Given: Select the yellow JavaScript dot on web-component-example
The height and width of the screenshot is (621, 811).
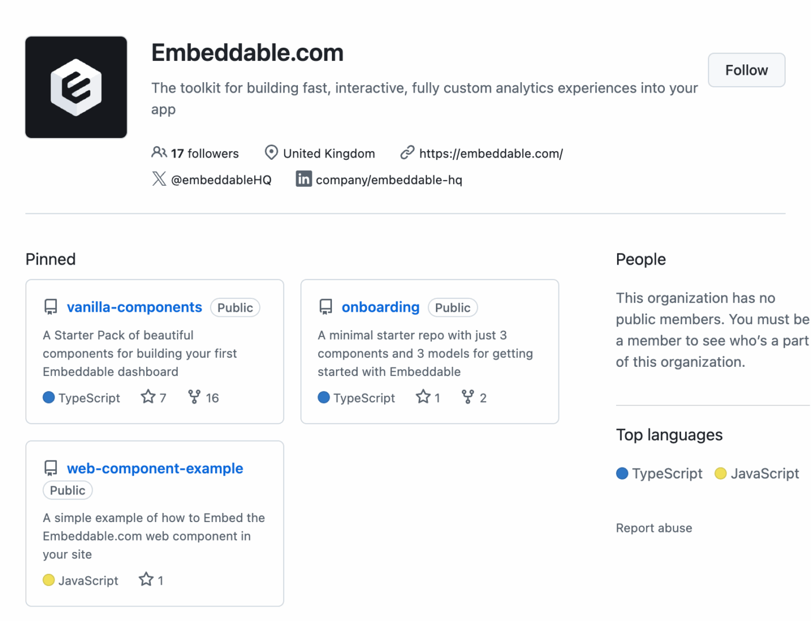Looking at the screenshot, I should click(x=48, y=580).
